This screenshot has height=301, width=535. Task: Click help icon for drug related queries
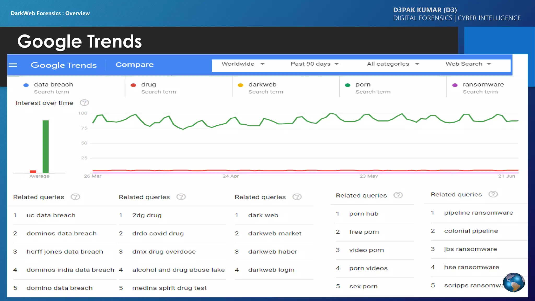click(x=181, y=197)
